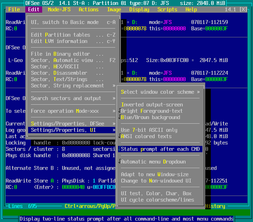Image resolution: width=253 pixels, height=222 pixels.
Task: Choose Sector, HEX/ASCII editor
Action: coord(73,67)
